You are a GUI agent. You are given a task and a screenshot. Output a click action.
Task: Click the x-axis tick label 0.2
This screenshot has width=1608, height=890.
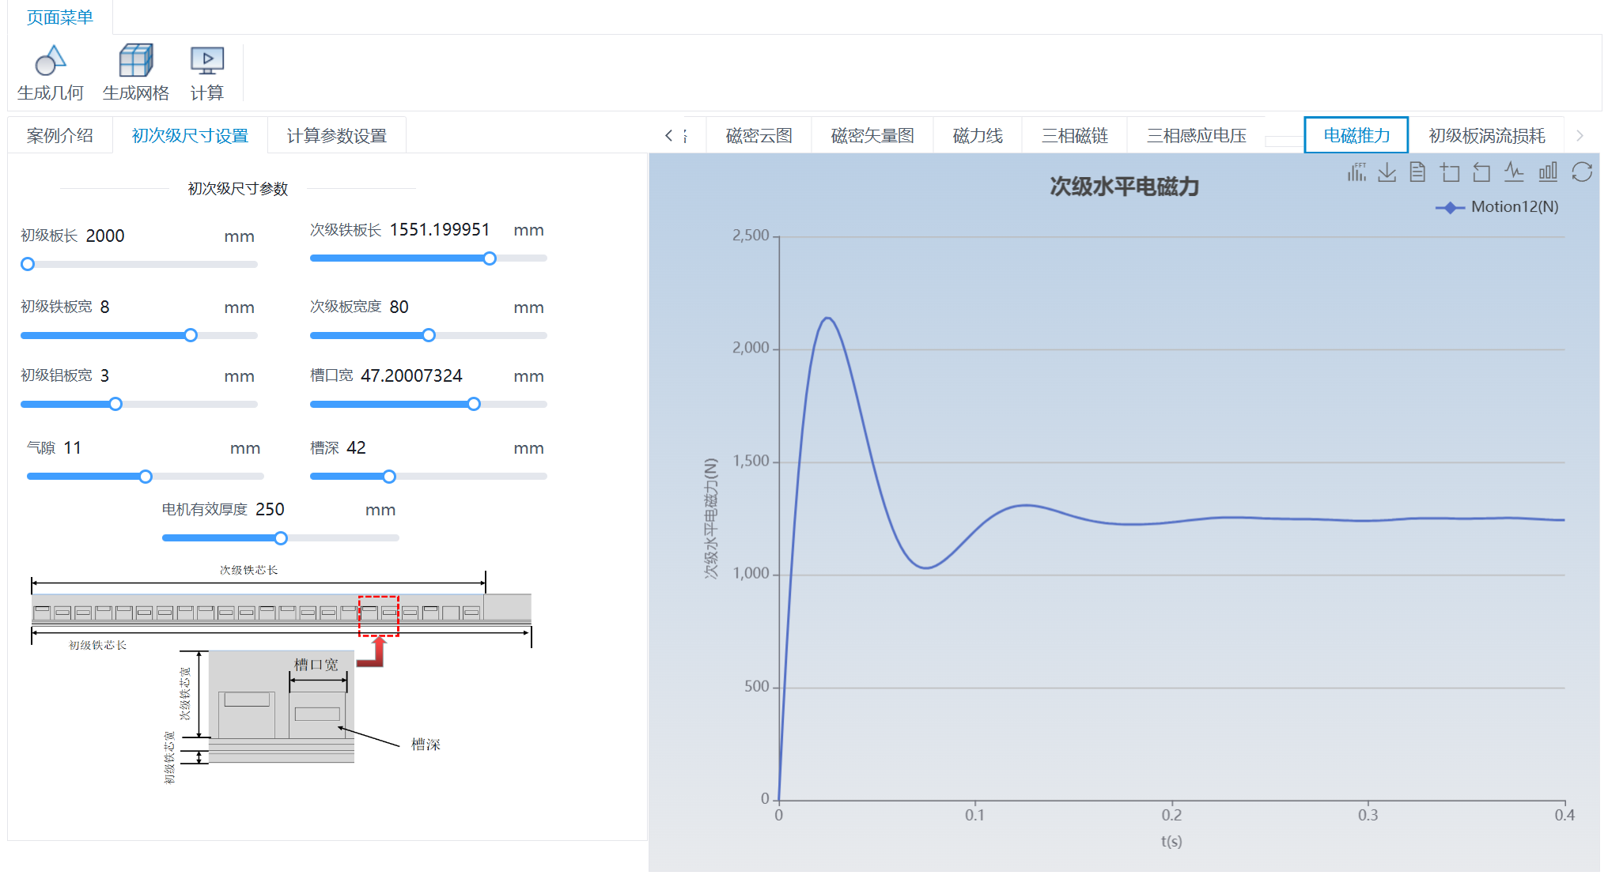click(1171, 815)
